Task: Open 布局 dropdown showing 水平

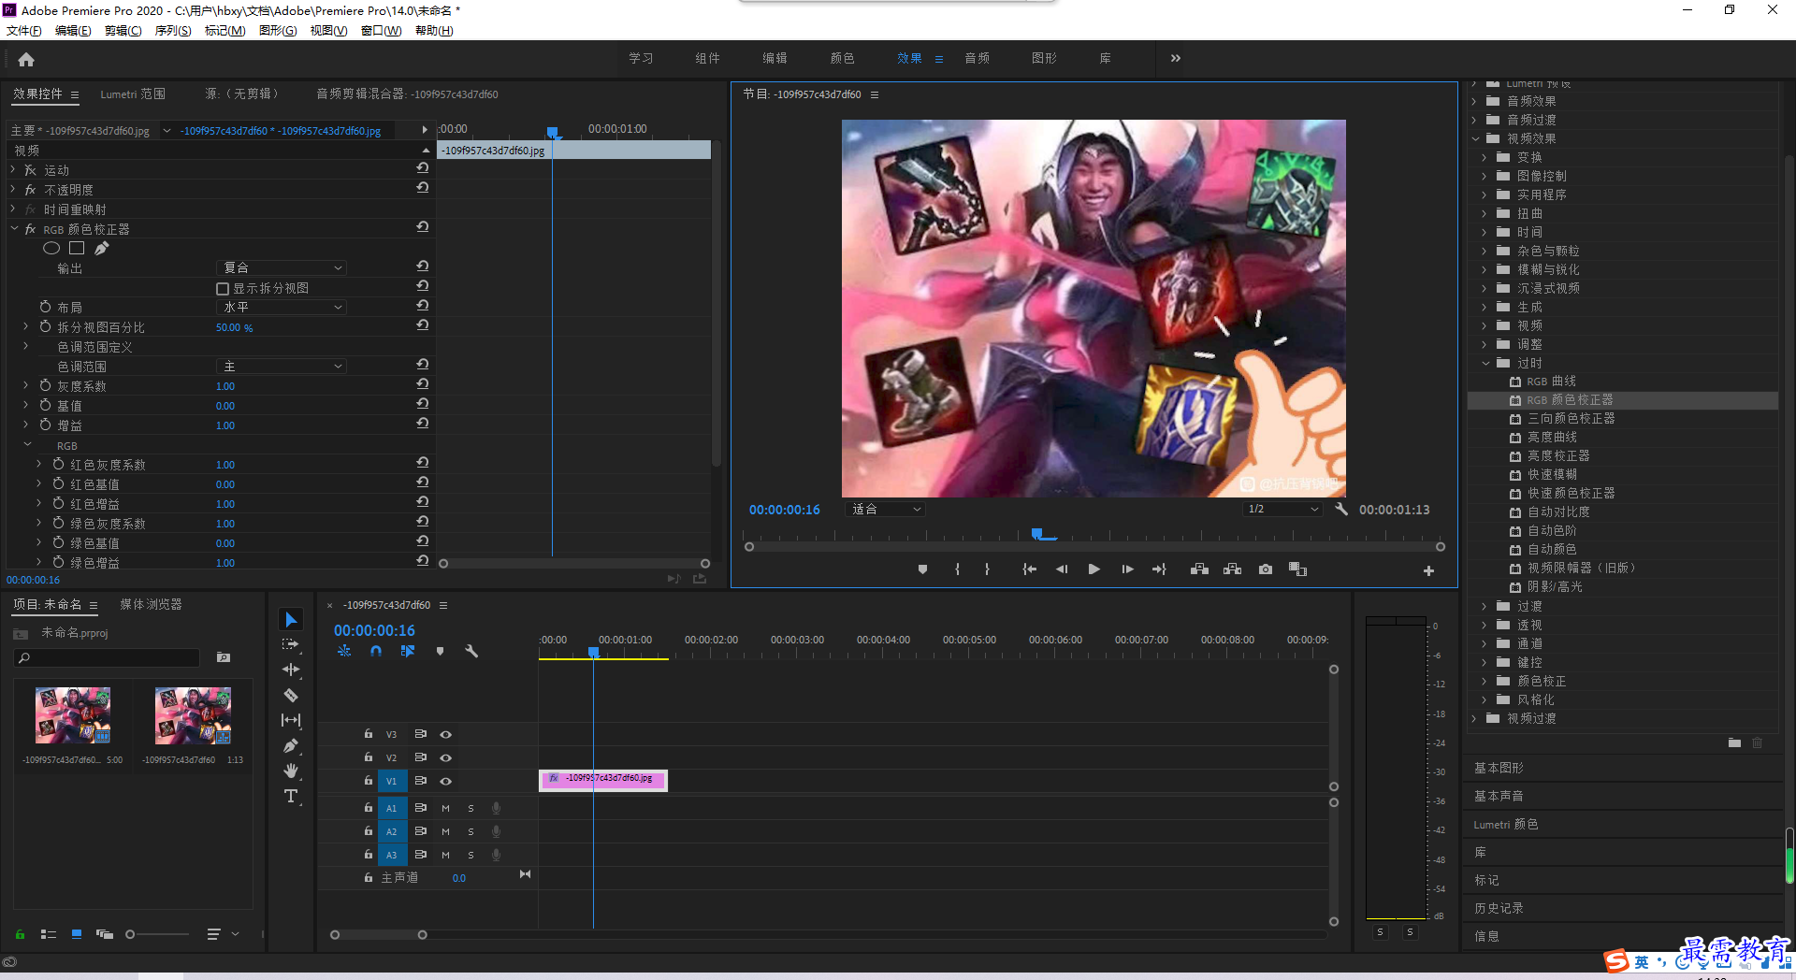Action: 282,307
